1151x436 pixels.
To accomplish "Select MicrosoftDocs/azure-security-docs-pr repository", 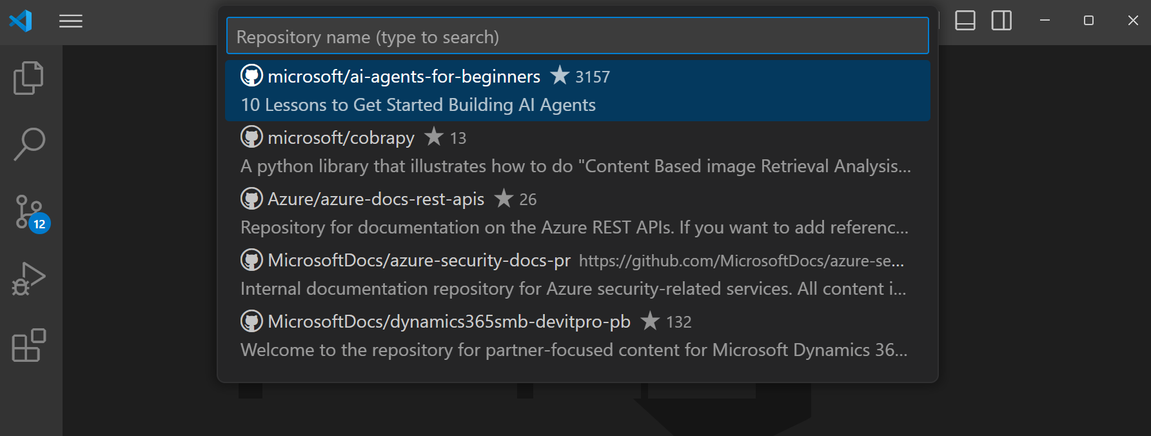I will point(418,261).
